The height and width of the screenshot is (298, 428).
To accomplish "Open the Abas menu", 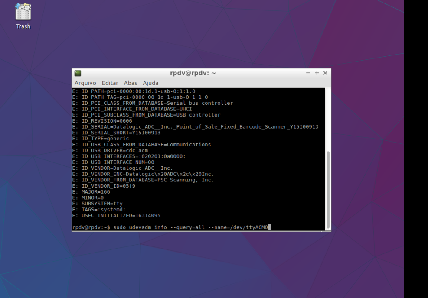I will tap(130, 83).
